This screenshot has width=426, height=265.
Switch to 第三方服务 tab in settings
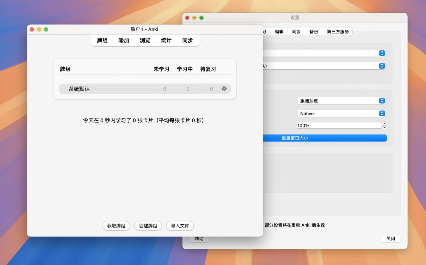click(x=338, y=31)
